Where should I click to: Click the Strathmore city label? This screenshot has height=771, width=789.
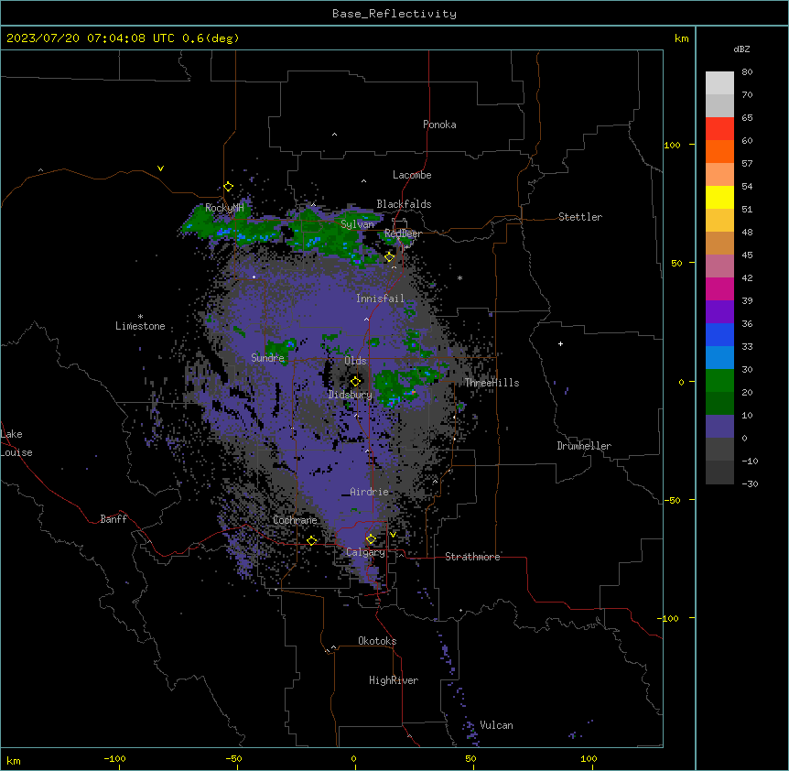click(x=472, y=557)
